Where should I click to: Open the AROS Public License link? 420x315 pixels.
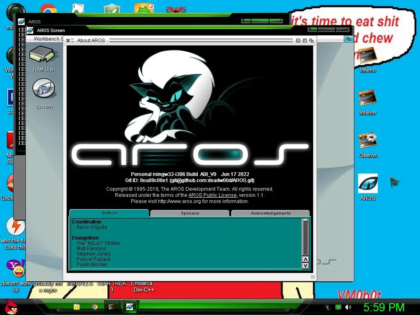click(x=212, y=195)
